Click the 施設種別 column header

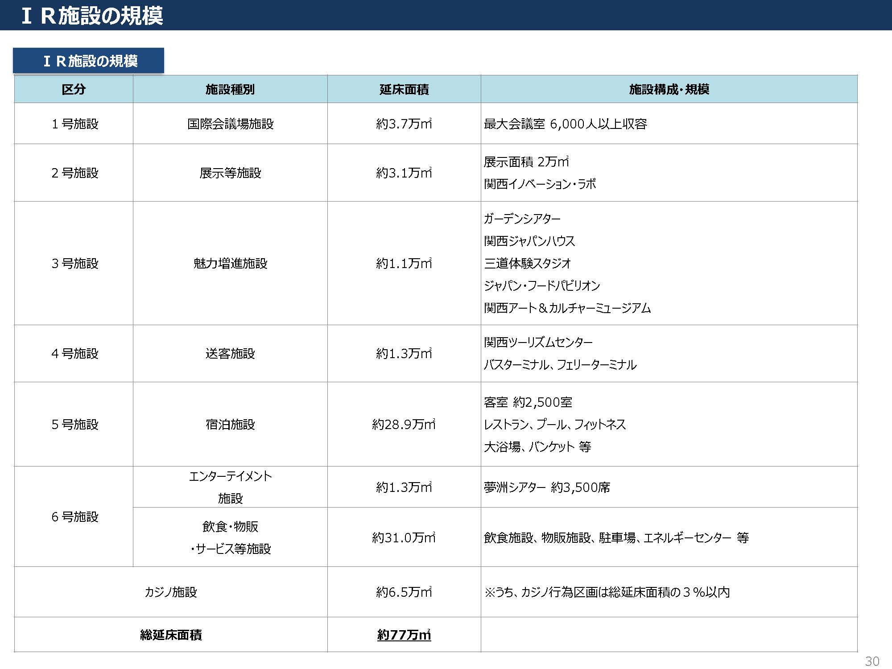(x=230, y=89)
